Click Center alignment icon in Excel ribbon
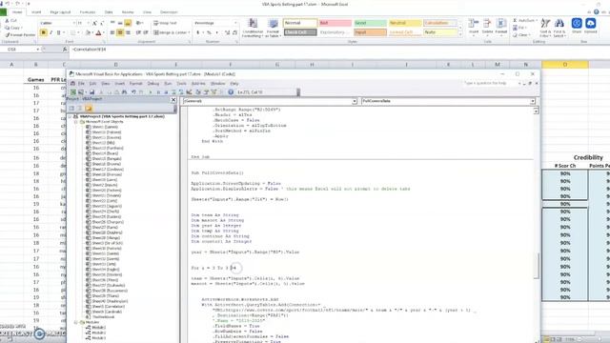This screenshot has height=343, width=610. pos(120,32)
